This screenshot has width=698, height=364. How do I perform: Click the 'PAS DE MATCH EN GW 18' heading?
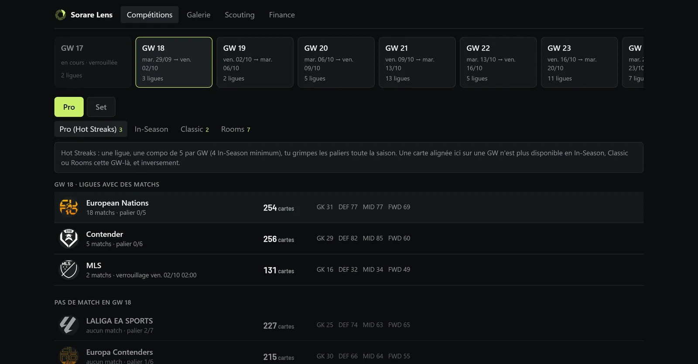[93, 303]
